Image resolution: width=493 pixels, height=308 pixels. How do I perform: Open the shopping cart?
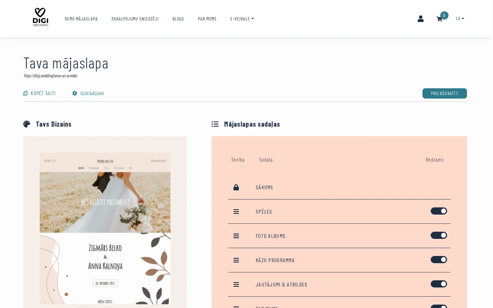pyautogui.click(x=440, y=19)
